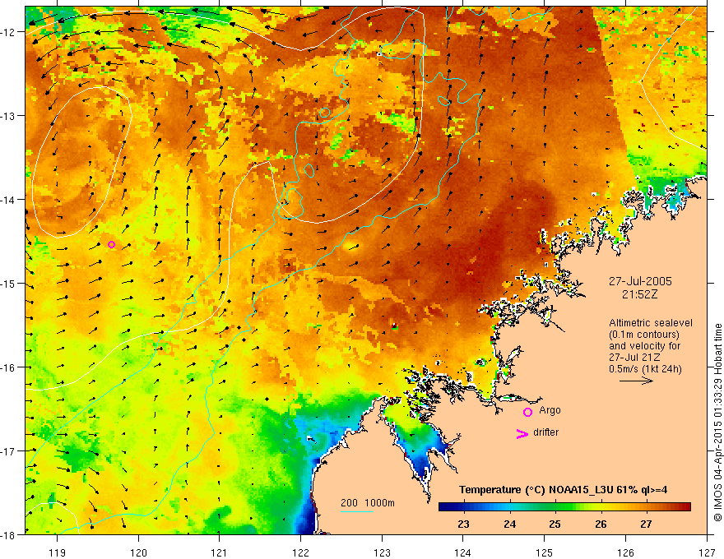Click the longitude axis label '124'
This screenshot has height=559, width=724.
[x=463, y=552]
